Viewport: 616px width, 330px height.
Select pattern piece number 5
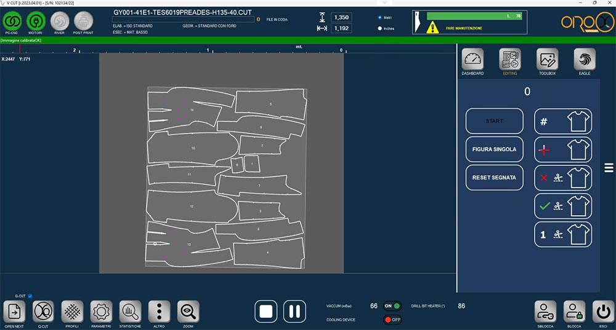[270, 104]
